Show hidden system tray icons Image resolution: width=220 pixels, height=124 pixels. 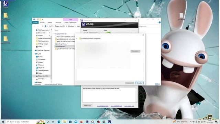191,122
